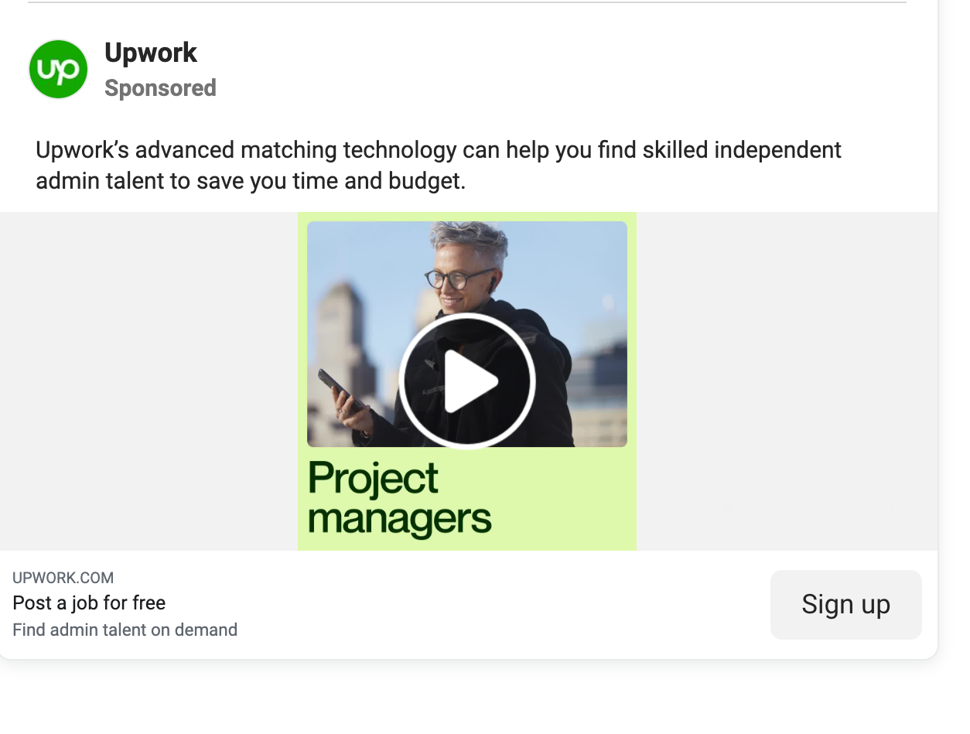Click the Upwork page name

[151, 53]
